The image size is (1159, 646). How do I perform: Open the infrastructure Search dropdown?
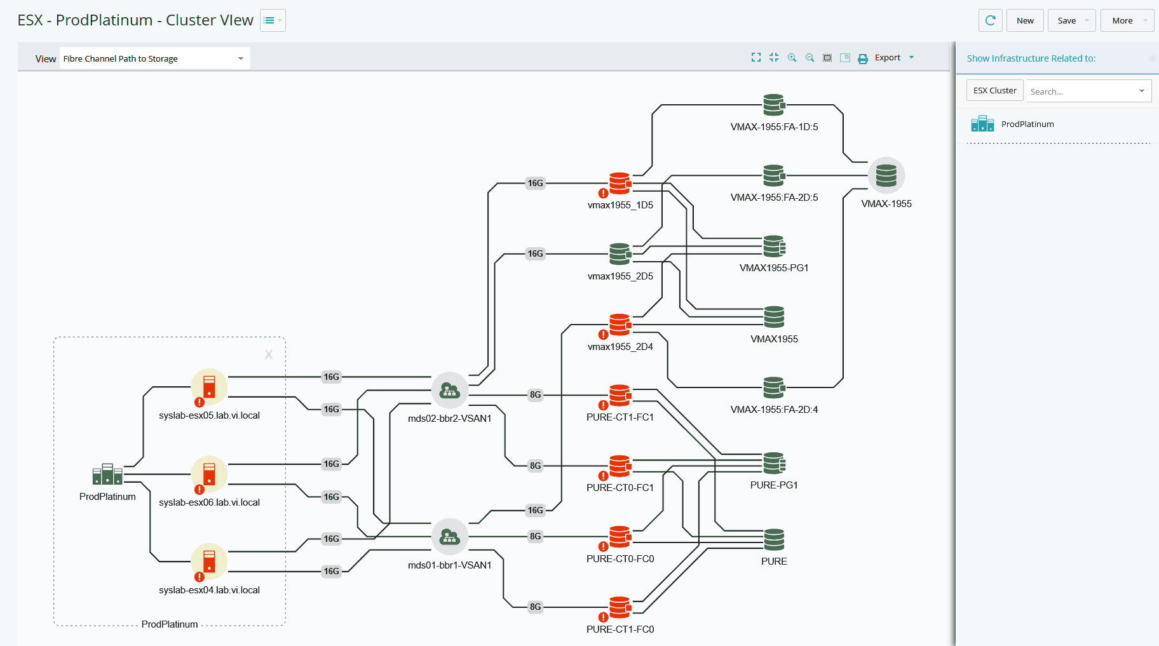(x=1142, y=91)
